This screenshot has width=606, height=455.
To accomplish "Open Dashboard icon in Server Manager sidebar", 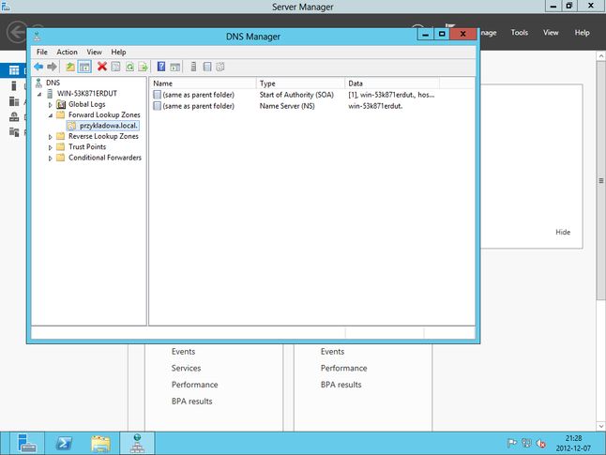I will point(14,70).
